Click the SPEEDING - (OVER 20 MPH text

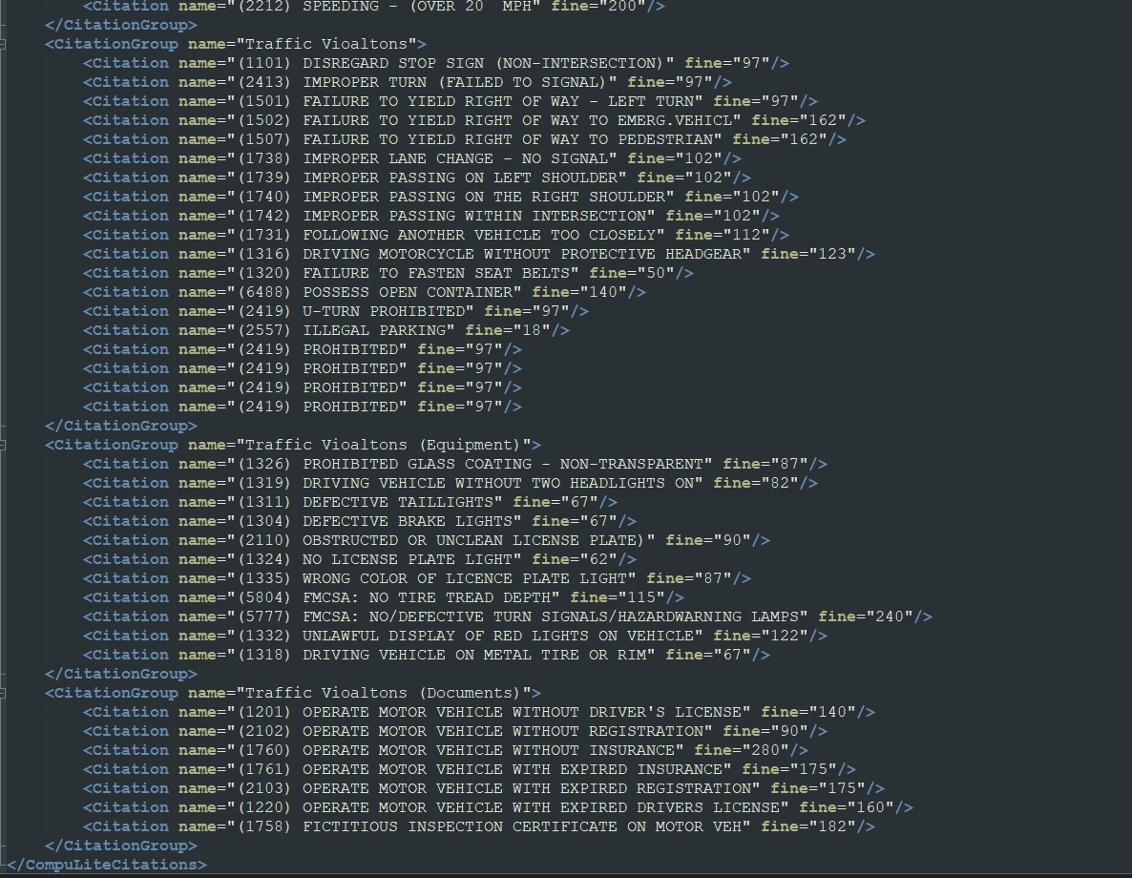point(454,6)
